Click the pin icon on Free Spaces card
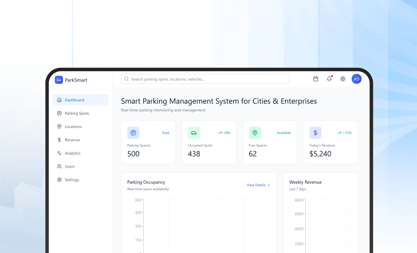 point(255,133)
